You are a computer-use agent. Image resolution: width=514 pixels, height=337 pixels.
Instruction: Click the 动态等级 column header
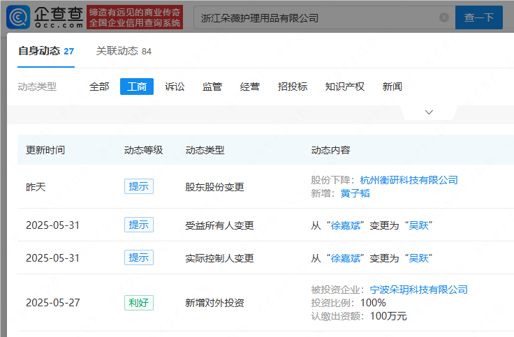(143, 150)
